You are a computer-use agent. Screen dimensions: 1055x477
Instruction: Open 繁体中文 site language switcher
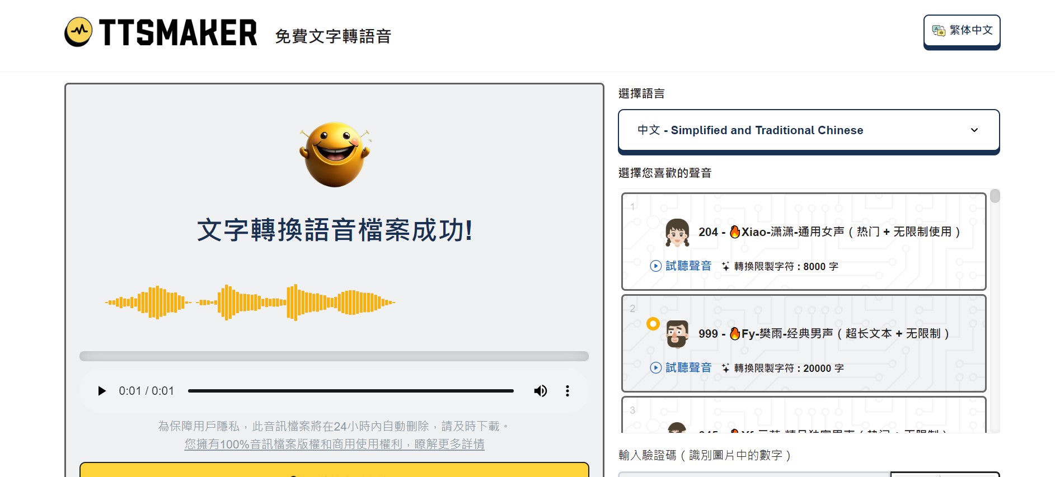click(x=962, y=31)
